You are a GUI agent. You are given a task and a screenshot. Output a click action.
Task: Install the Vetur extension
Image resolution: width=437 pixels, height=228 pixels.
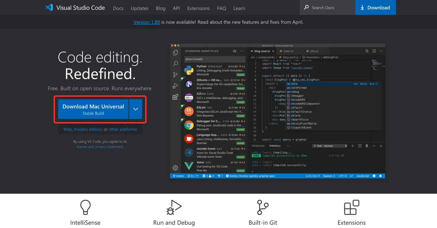click(241, 171)
